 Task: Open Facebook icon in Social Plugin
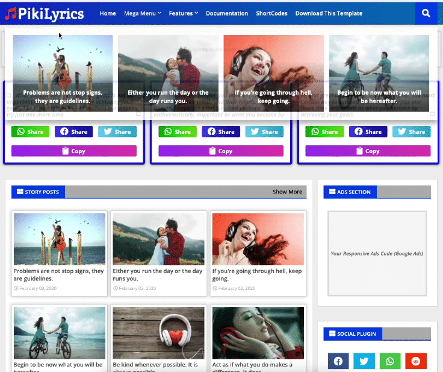(x=338, y=361)
